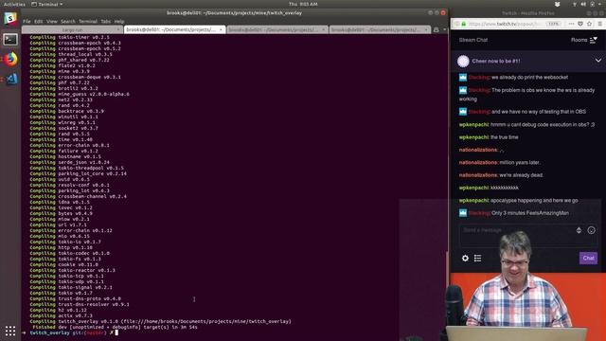Click the cheer bits icon in banner
The width and height of the screenshot is (606, 341).
463,61
